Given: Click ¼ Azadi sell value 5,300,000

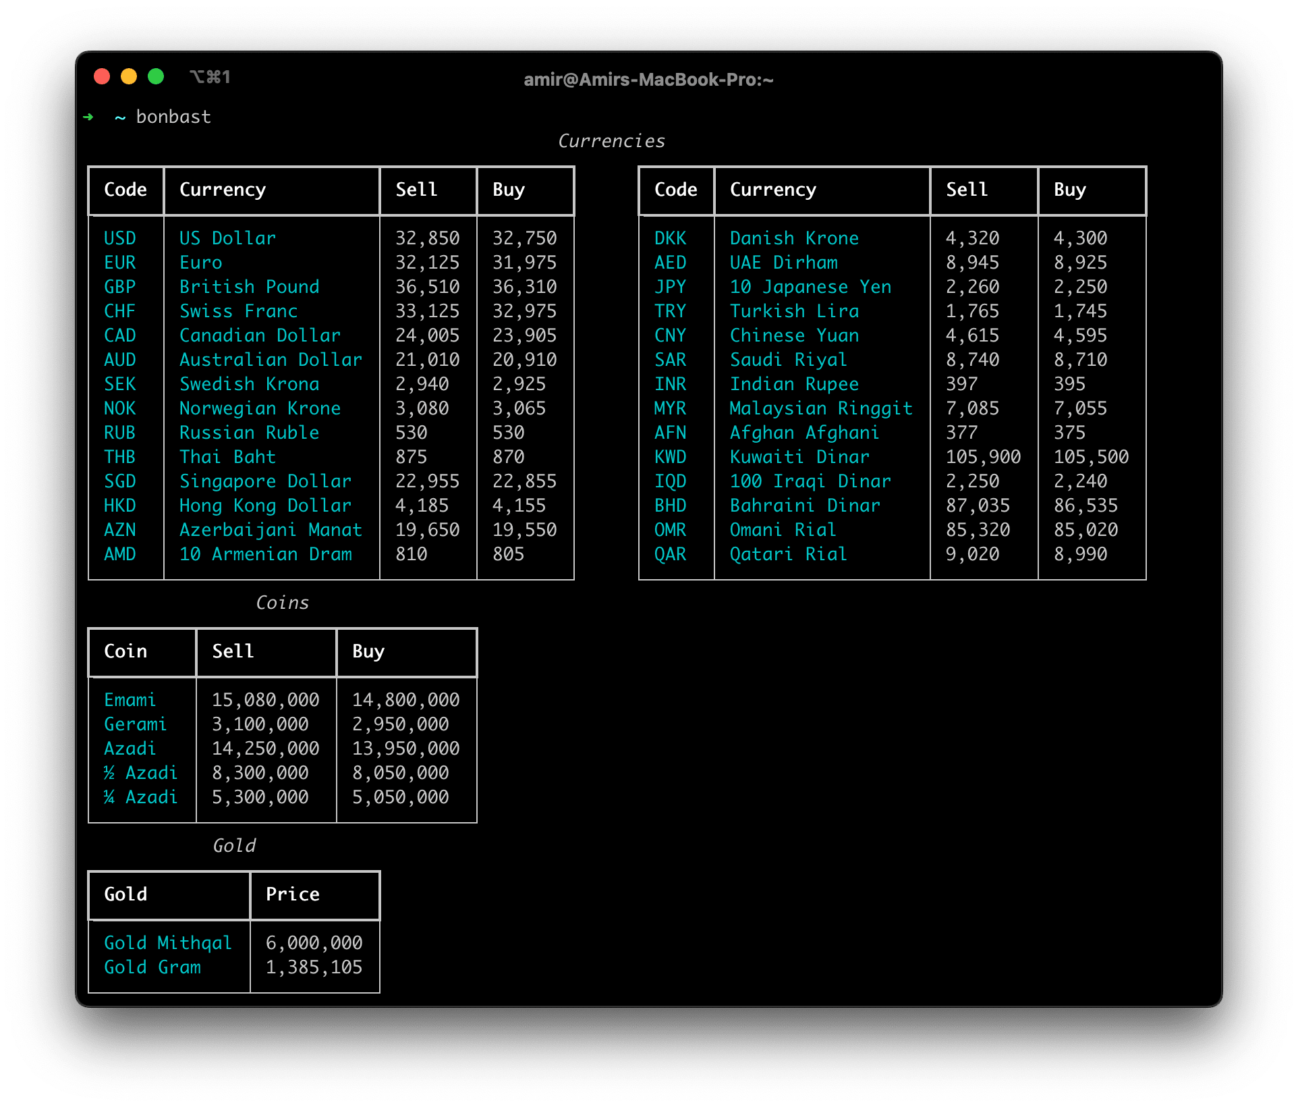Looking at the screenshot, I should [x=260, y=797].
